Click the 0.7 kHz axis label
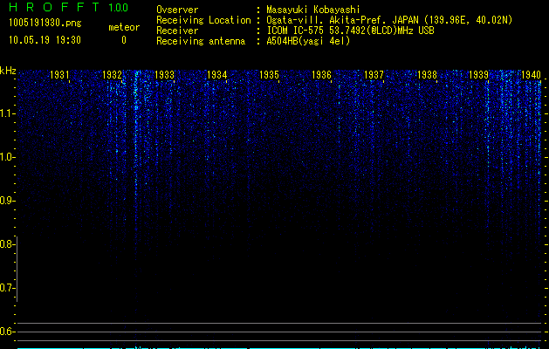549x349 pixels. 7,289
